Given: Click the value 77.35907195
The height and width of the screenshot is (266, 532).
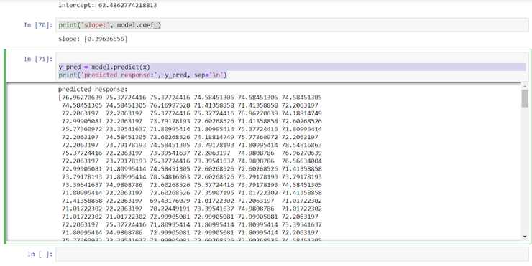Looking at the screenshot, I should (x=214, y=193).
